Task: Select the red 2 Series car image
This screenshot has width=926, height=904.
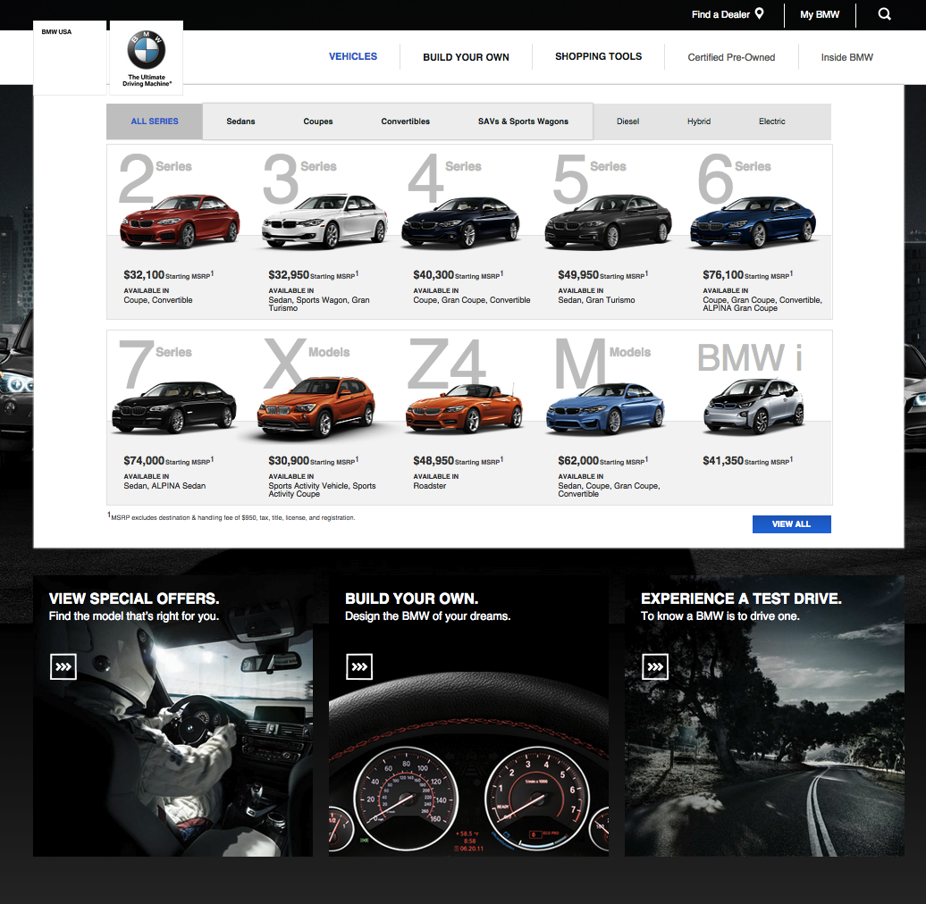Action: (x=180, y=221)
